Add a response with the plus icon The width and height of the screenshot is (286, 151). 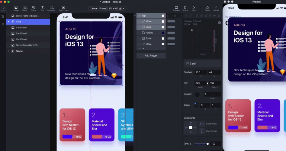click(143, 49)
